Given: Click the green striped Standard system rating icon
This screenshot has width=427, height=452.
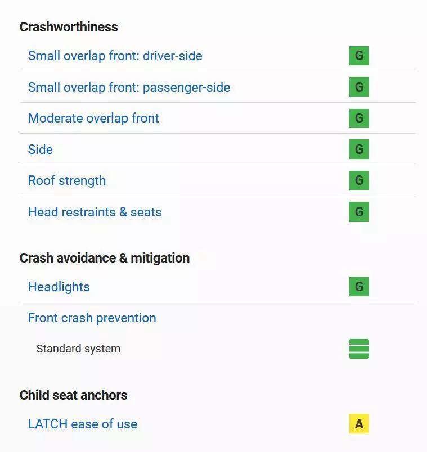Looking at the screenshot, I should [359, 349].
